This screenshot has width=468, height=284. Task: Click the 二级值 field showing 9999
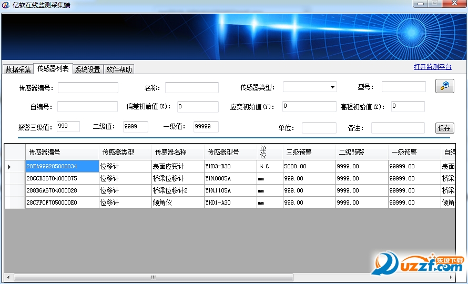tap(136, 127)
